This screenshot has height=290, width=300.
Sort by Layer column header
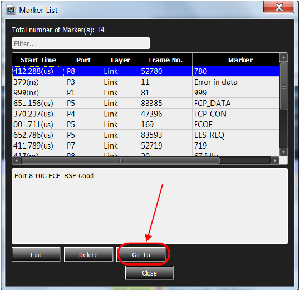121,60
